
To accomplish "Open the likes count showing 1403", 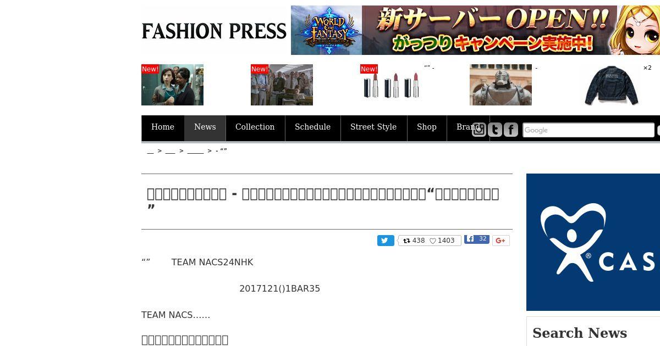I will coord(442,241).
